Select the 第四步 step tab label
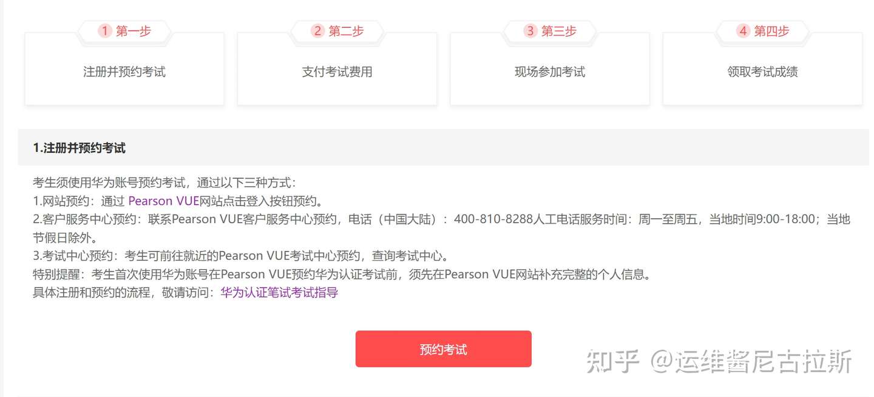The image size is (874, 397). pyautogui.click(x=771, y=31)
